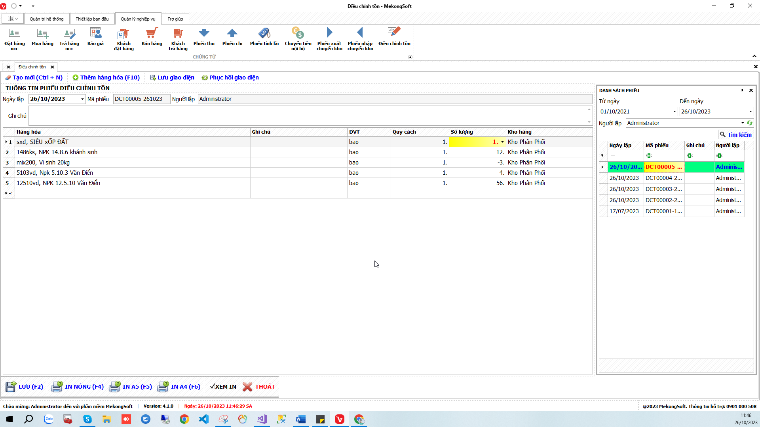Click the Báo giá quotation icon
The width and height of the screenshot is (760, 427).
(95, 38)
